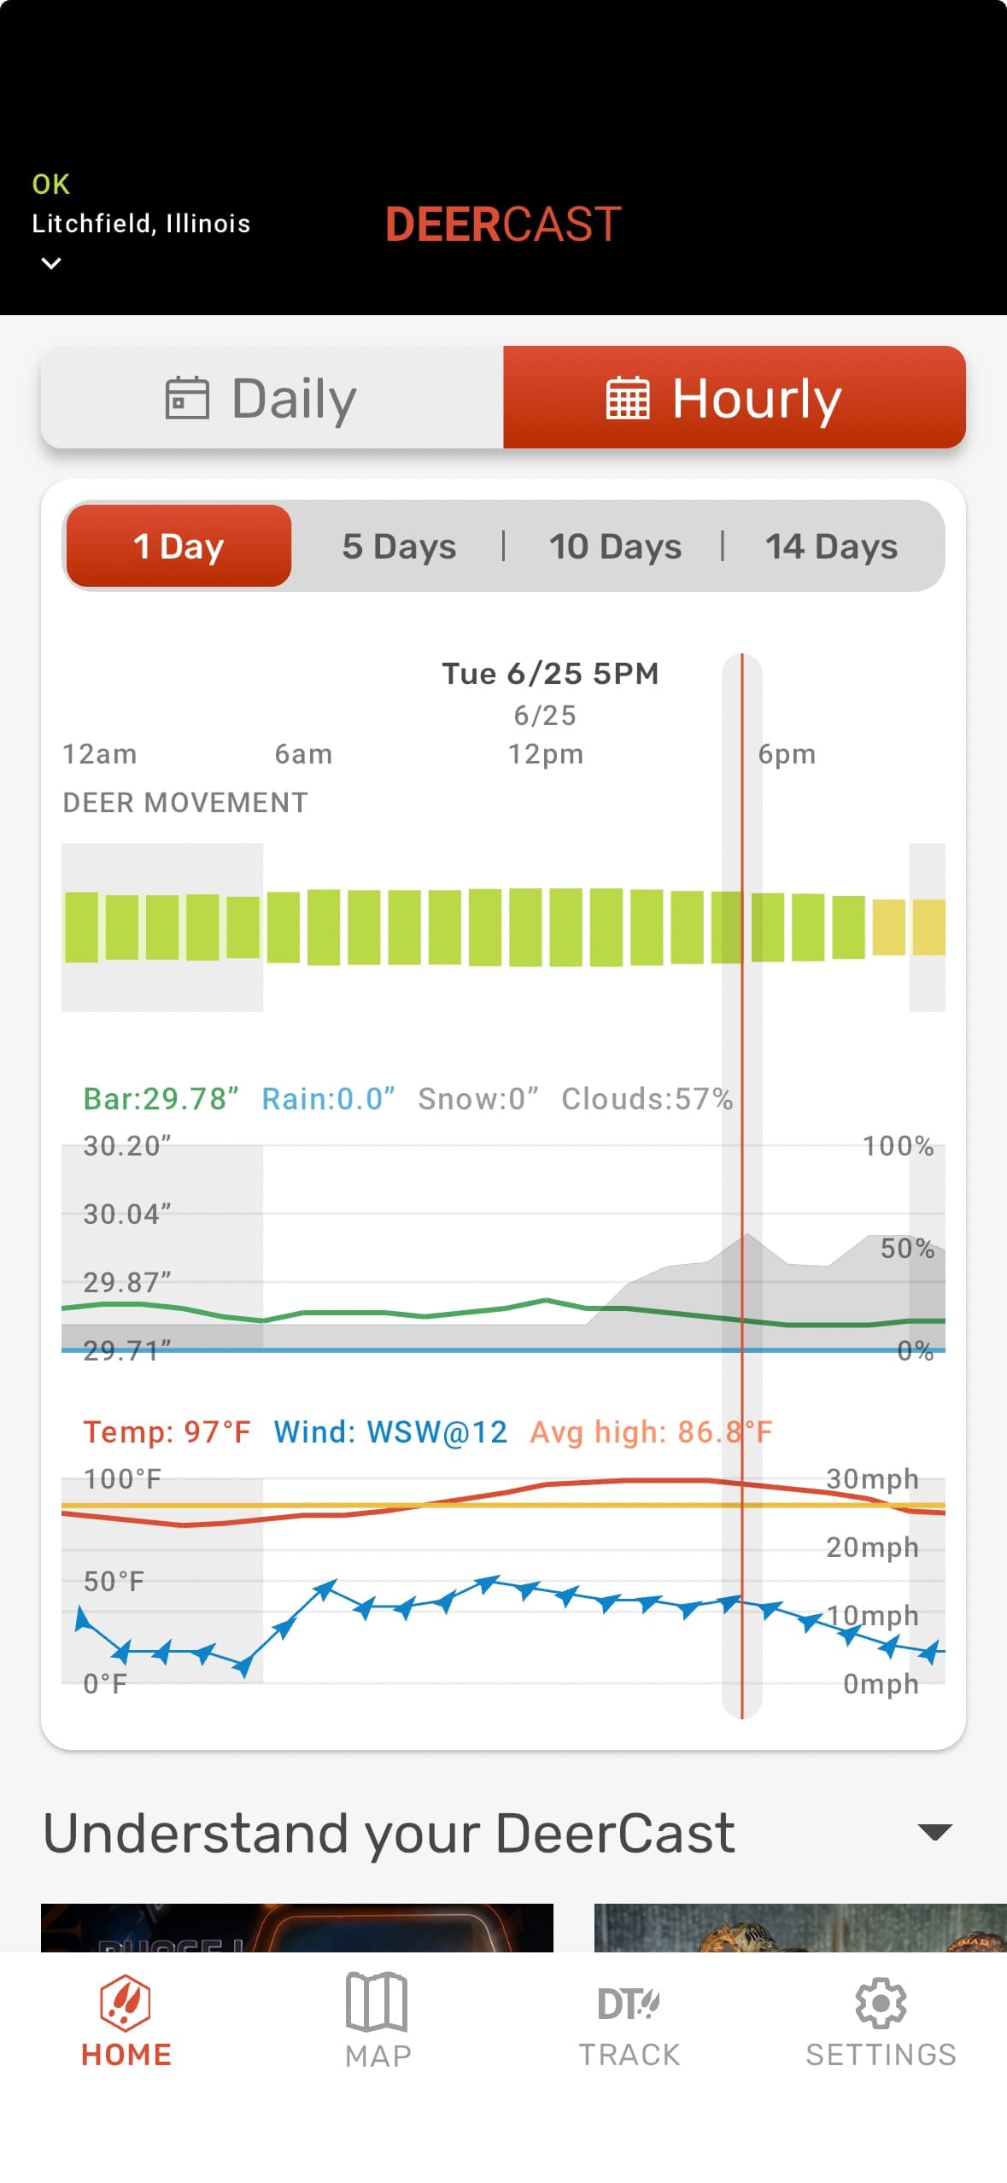Image resolution: width=1007 pixels, height=2183 pixels.
Task: Tap the Hourly grid calendar icon
Action: click(628, 398)
